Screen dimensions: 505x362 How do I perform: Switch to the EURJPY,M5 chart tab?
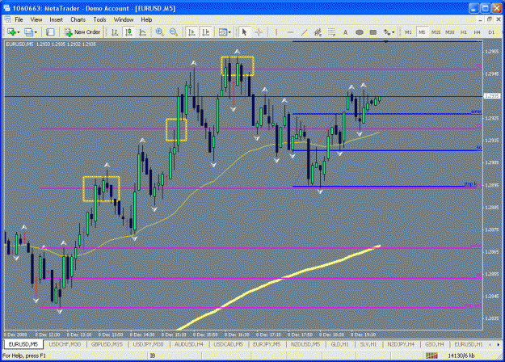tap(267, 344)
